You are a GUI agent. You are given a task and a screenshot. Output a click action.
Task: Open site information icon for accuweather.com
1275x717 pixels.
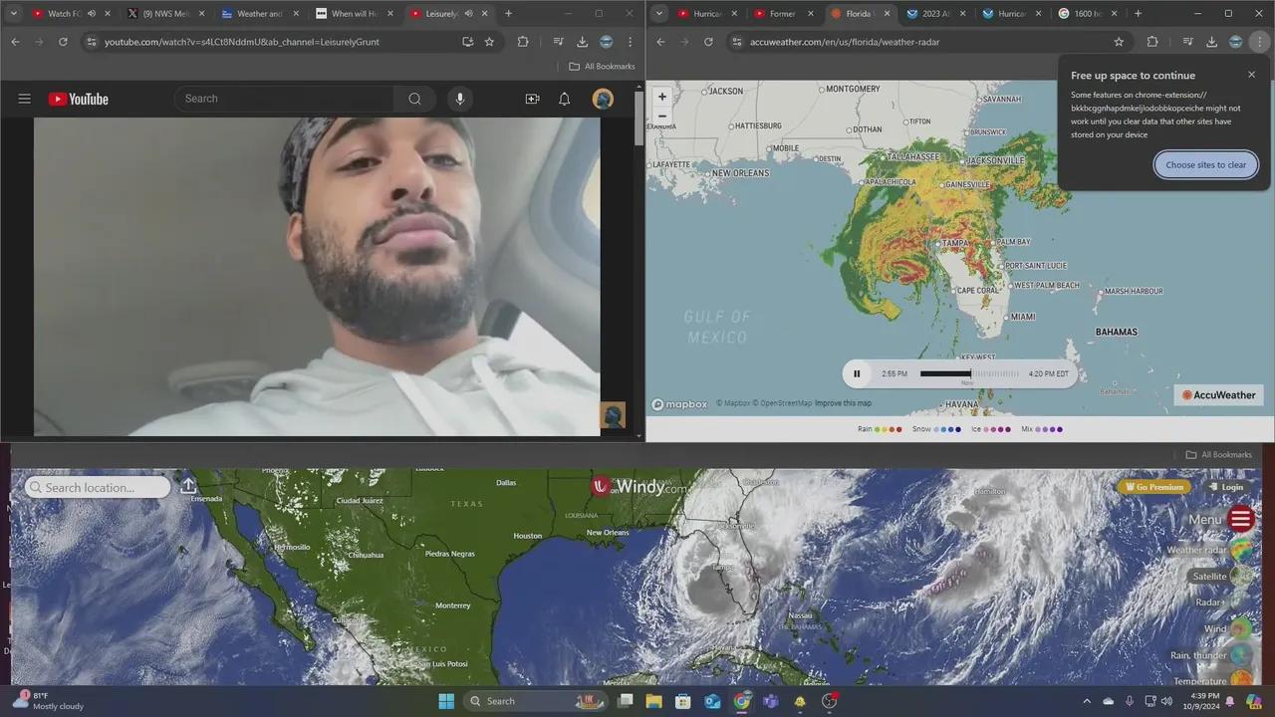(x=737, y=42)
